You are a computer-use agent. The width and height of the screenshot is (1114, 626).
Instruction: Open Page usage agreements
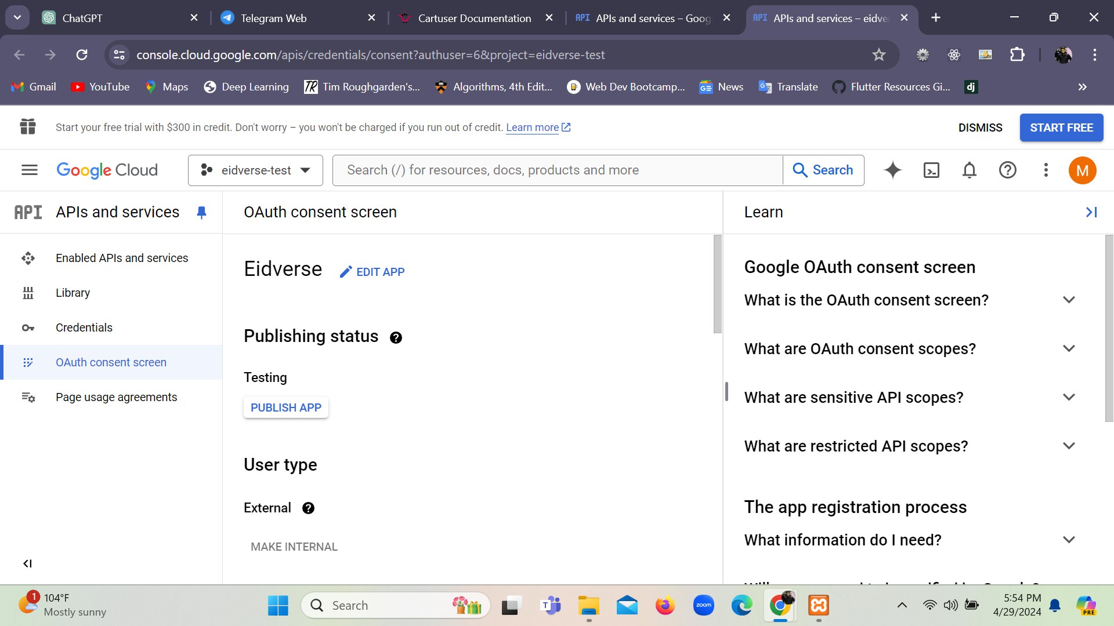[111, 397]
